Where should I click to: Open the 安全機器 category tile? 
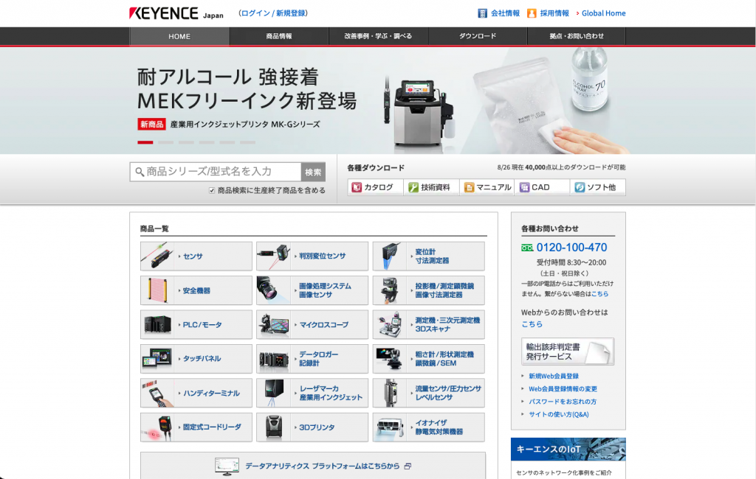(x=196, y=290)
